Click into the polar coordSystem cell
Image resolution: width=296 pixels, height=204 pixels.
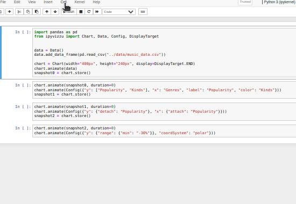[164, 131]
